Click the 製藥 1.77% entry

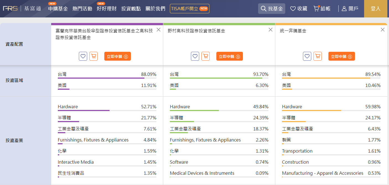pyautogui.click(x=331, y=141)
